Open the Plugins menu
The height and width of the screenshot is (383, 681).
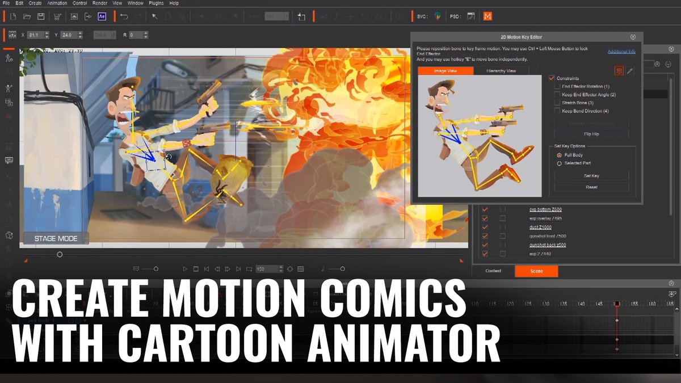coord(156,3)
